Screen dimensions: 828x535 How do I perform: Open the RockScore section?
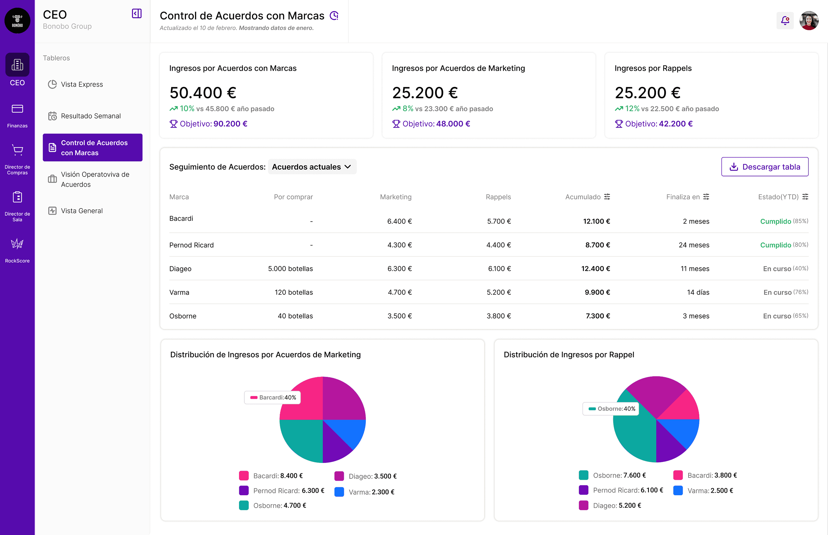point(17,251)
